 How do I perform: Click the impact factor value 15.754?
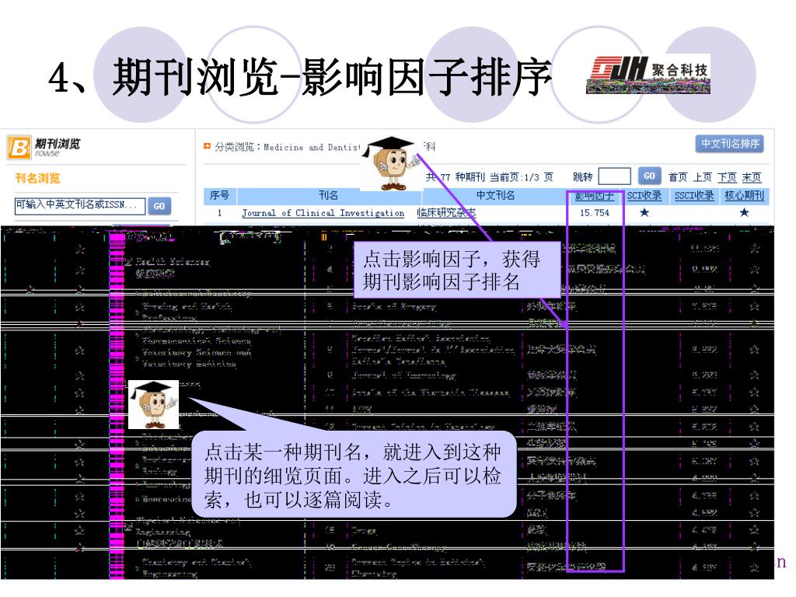pos(595,213)
